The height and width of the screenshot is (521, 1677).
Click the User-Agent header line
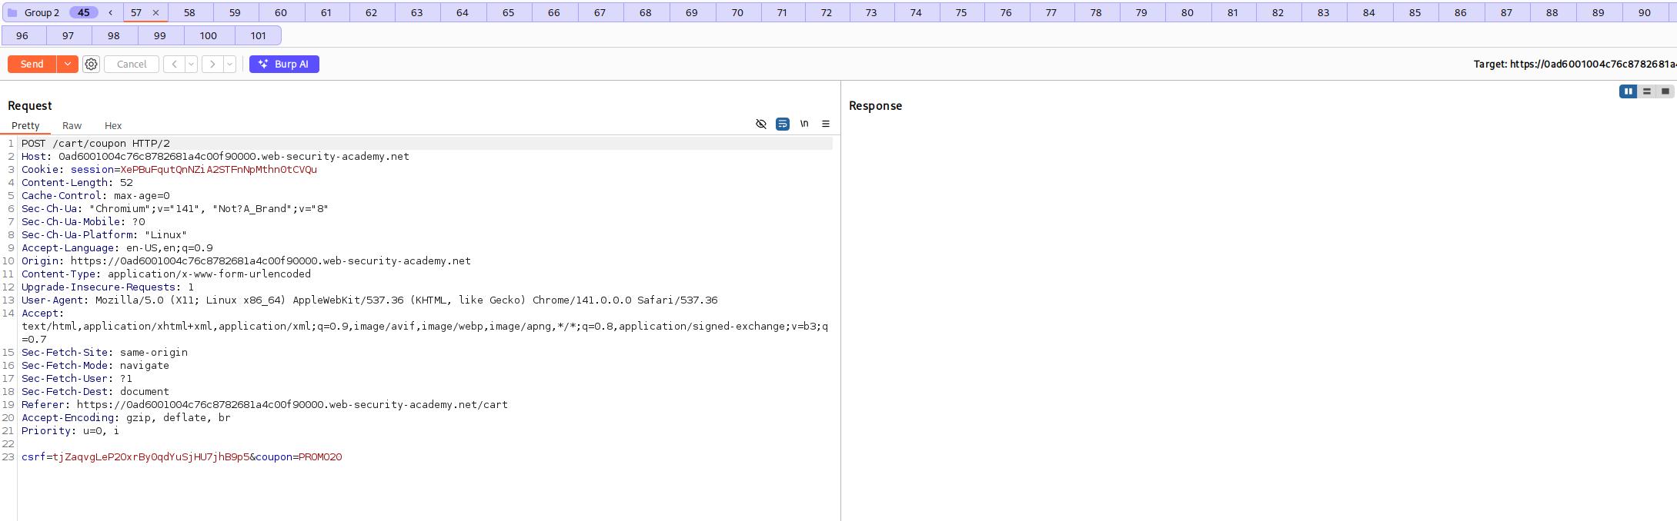(369, 300)
